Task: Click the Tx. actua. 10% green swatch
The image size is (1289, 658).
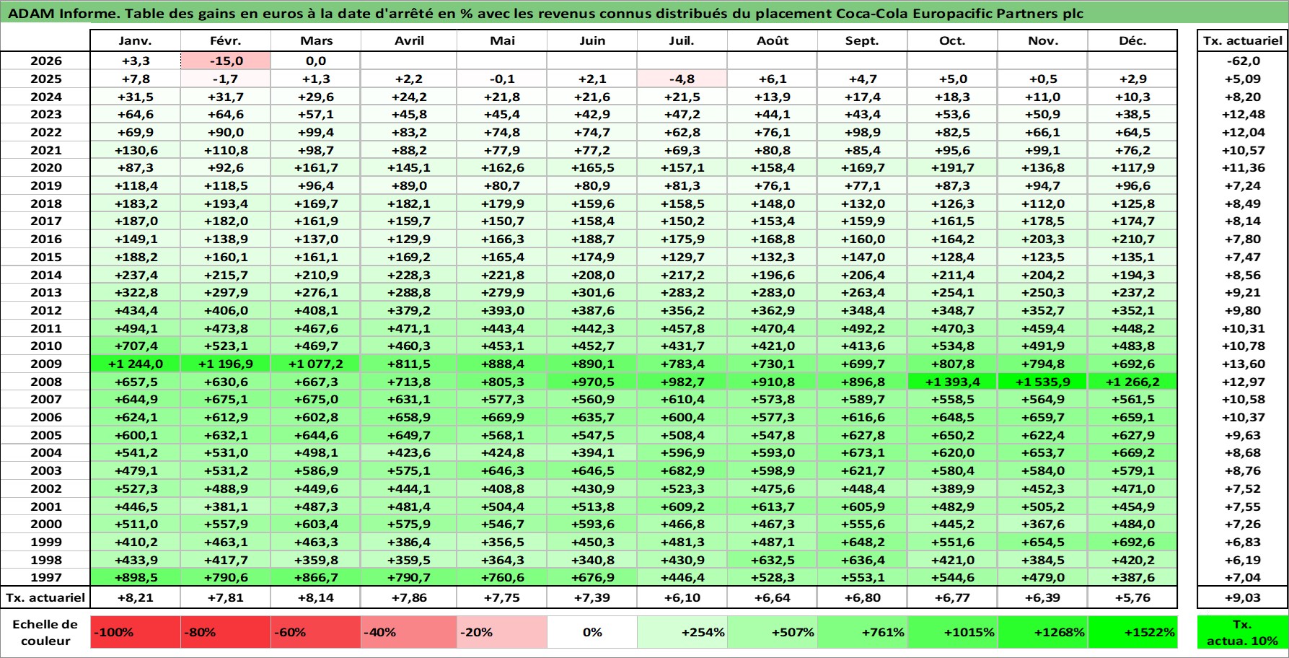Action: (x=1242, y=632)
